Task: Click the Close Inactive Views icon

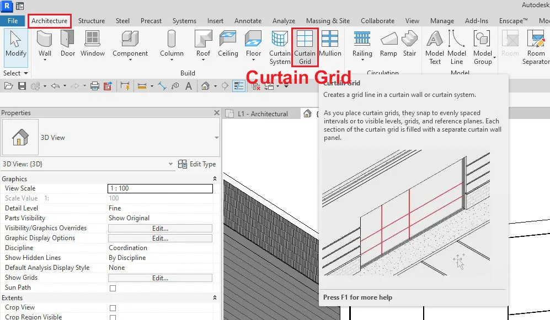Action: [256, 86]
